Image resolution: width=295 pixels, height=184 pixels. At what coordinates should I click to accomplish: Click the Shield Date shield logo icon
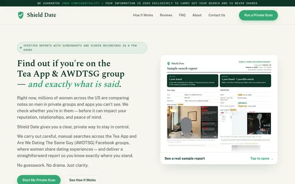pos(21,15)
